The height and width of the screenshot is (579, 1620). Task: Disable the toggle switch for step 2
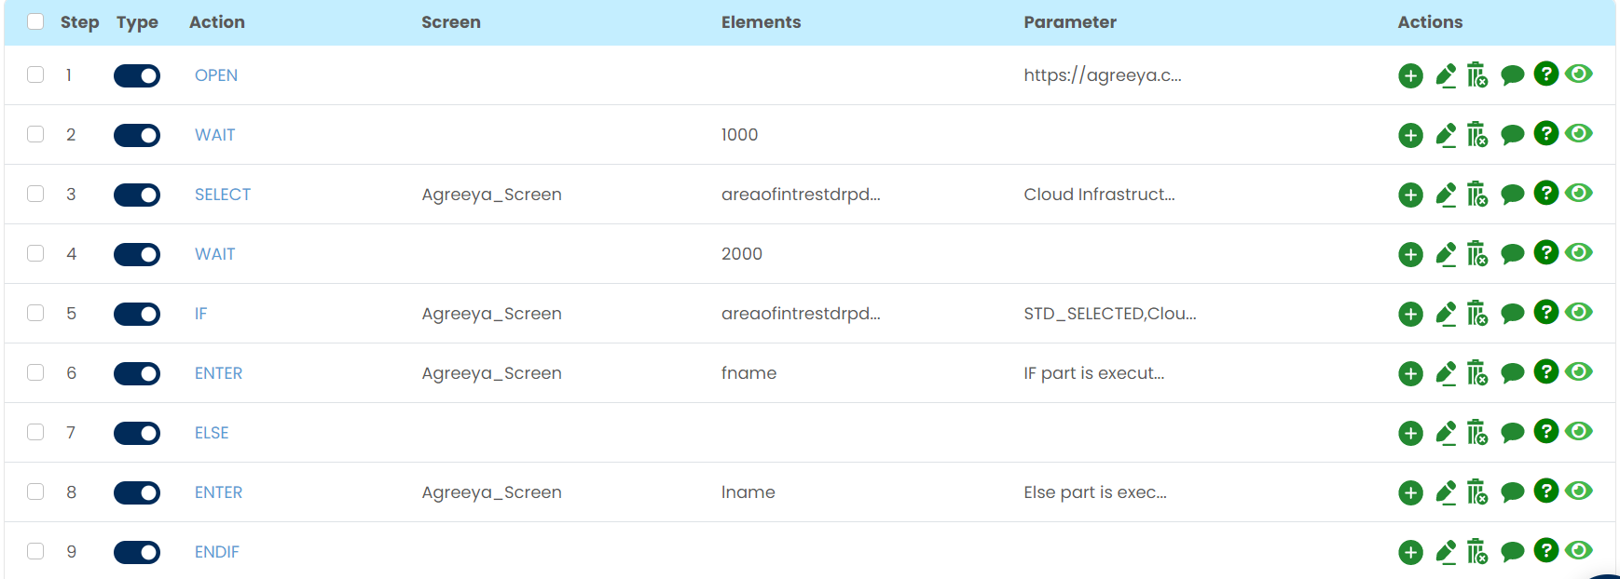click(137, 135)
